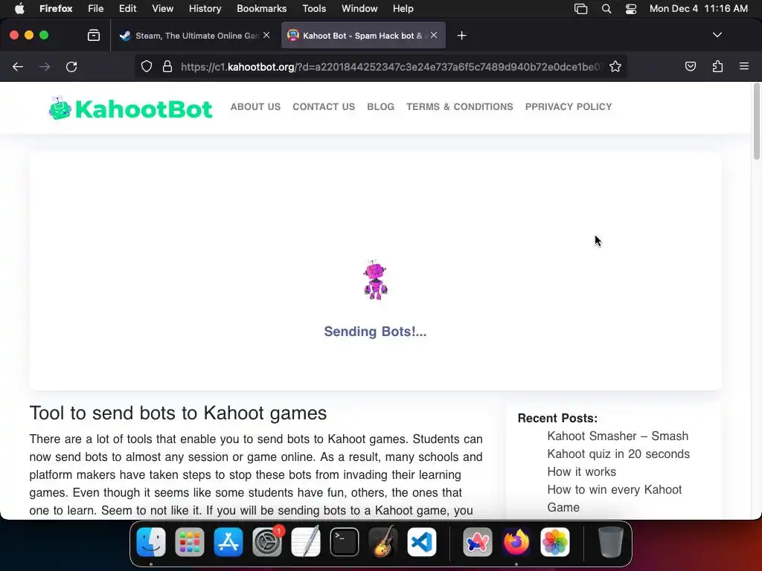Reload the current page
The image size is (762, 571).
pyautogui.click(x=71, y=66)
